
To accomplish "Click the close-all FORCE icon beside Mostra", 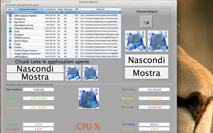I will [90, 73].
